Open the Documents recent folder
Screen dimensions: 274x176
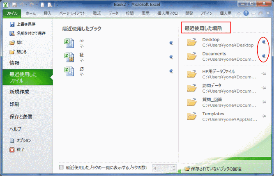pos(221,56)
